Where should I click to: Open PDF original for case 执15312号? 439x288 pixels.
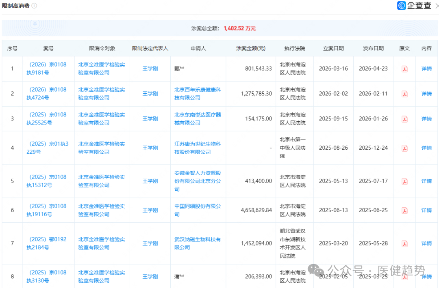pos(404,181)
